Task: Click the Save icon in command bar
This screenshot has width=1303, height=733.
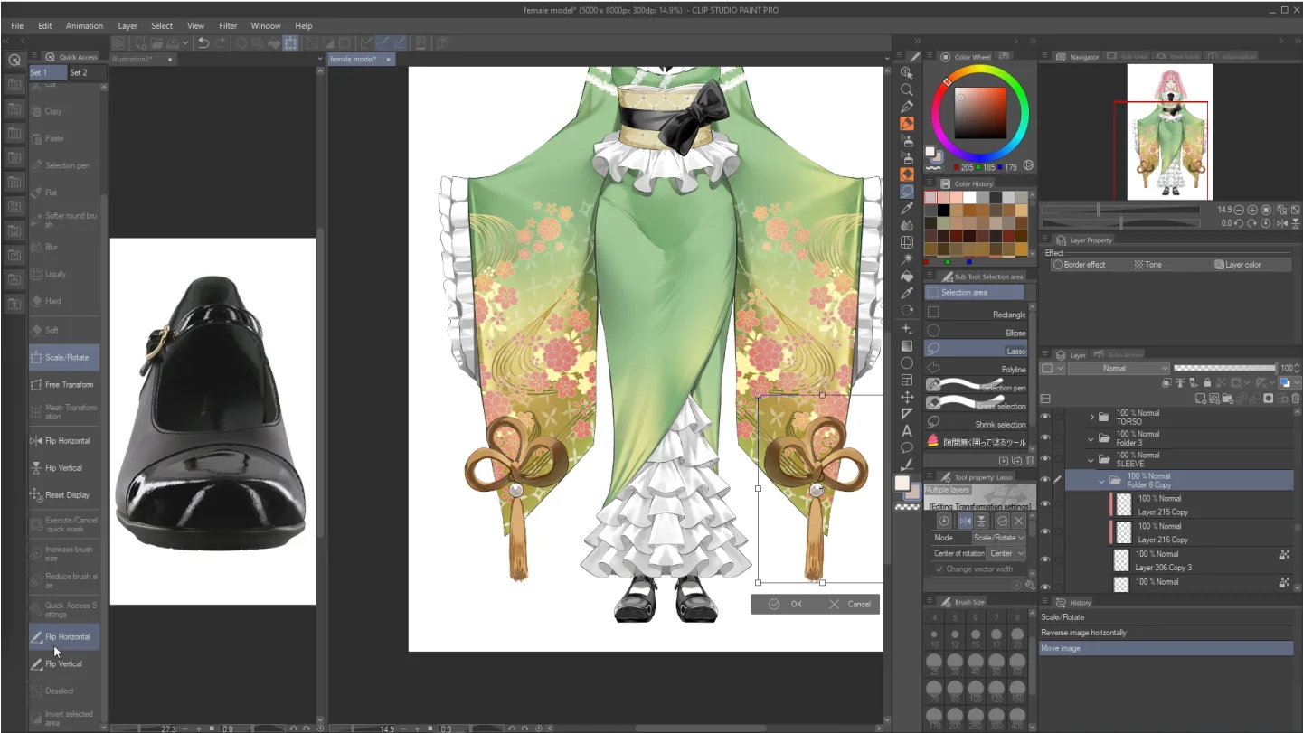Action: pyautogui.click(x=172, y=42)
